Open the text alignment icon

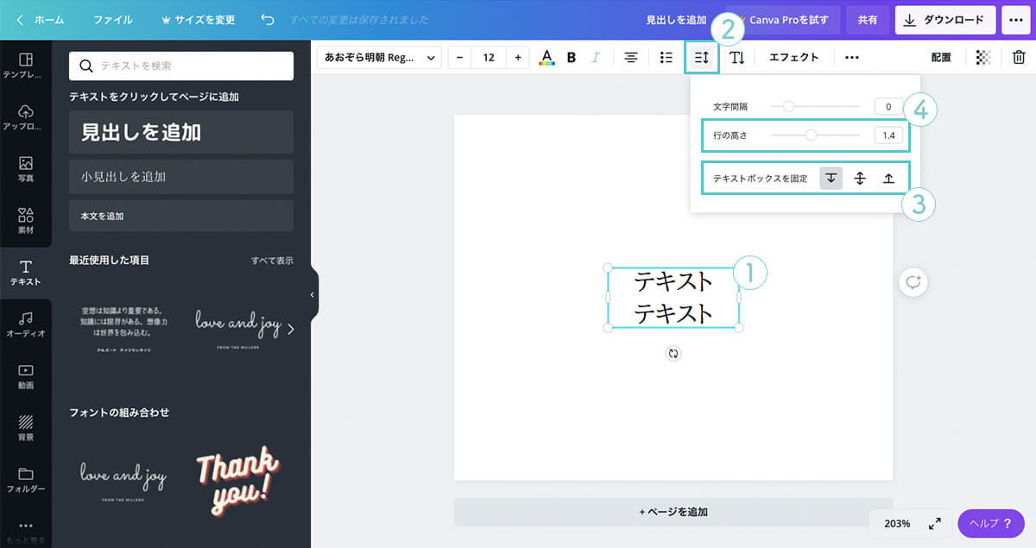[631, 58]
